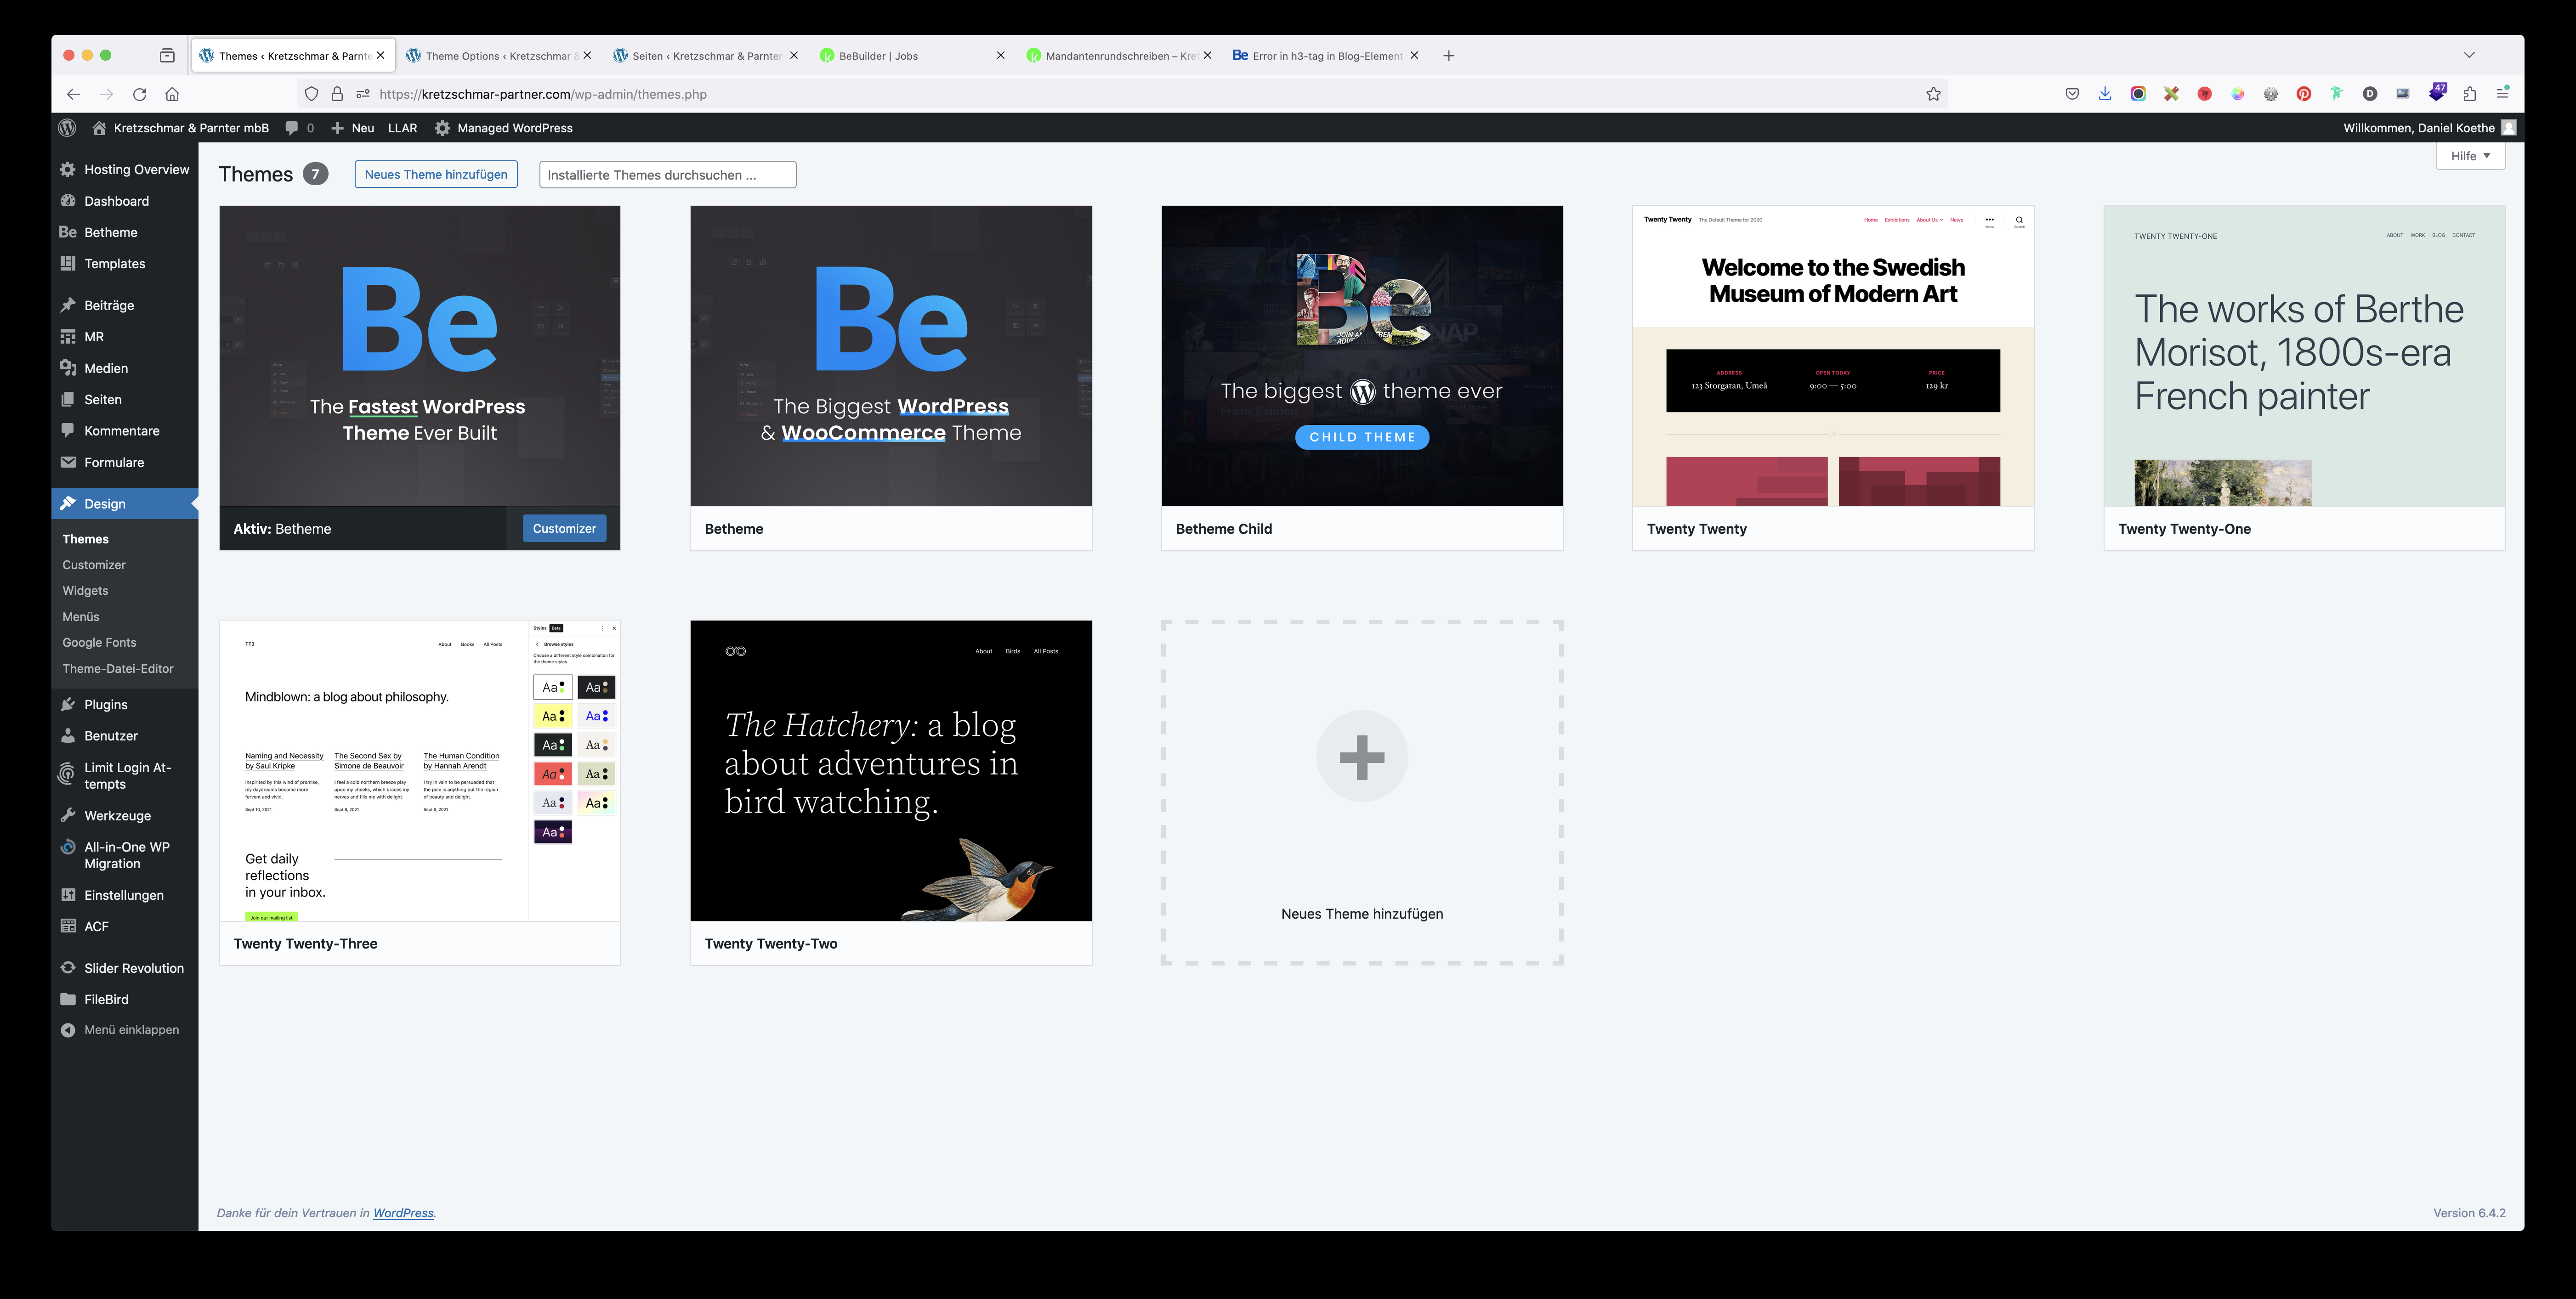The height and width of the screenshot is (1299, 2576).
Task: Select the Betheme Child theme thumbnail
Action: [1362, 356]
